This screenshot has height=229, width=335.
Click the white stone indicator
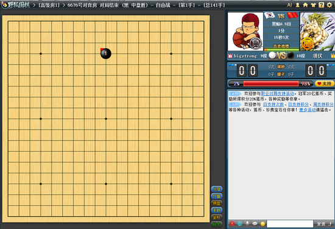(x=272, y=55)
